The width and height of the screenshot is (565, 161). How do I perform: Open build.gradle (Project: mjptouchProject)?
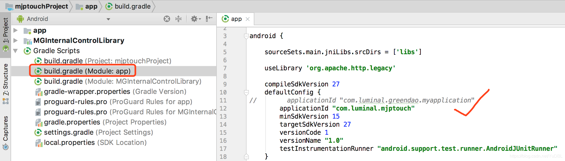108,61
